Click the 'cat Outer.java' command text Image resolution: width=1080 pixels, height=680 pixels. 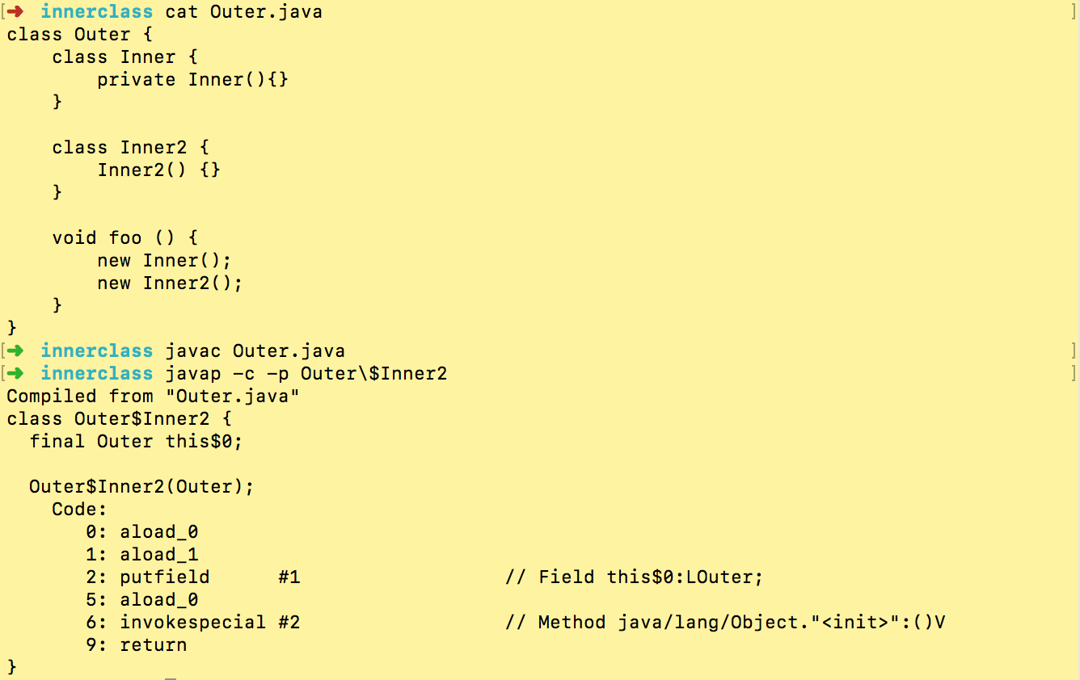pos(243,11)
